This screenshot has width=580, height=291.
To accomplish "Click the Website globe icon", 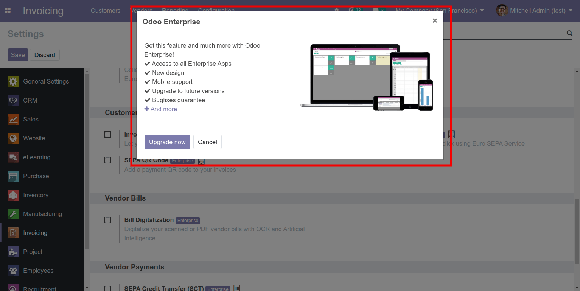I will coord(13,138).
